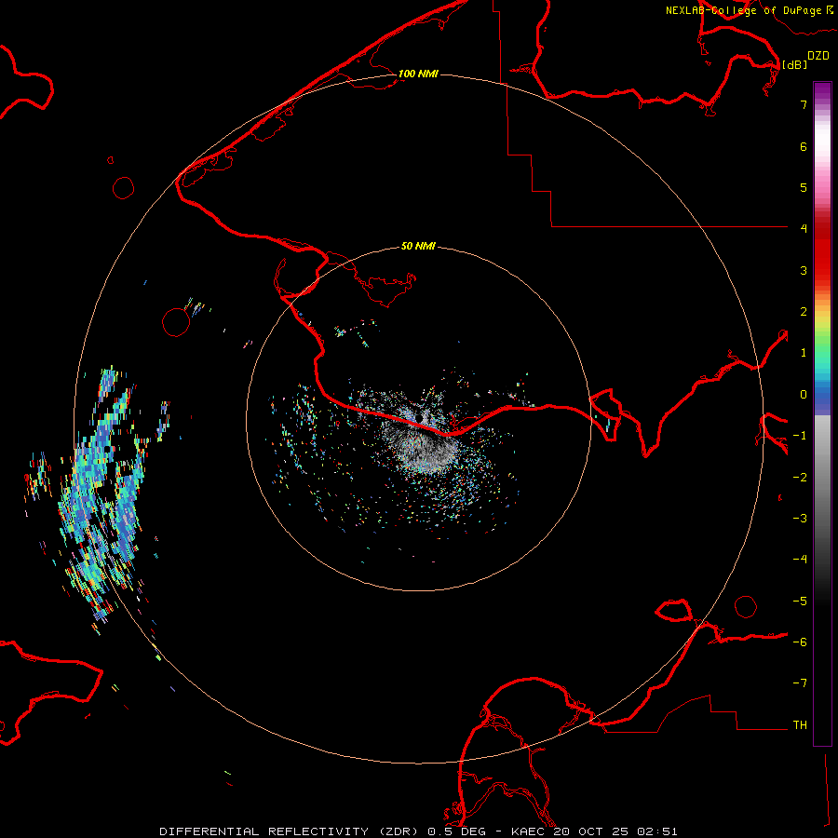Click the 3 value on the color scale
Screen dimensions: 838x838
[x=804, y=270]
